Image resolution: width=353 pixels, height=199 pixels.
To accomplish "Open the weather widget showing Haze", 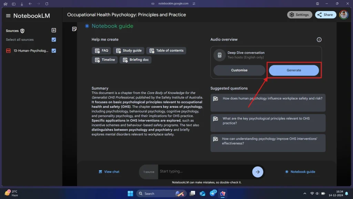I will 11,193.
